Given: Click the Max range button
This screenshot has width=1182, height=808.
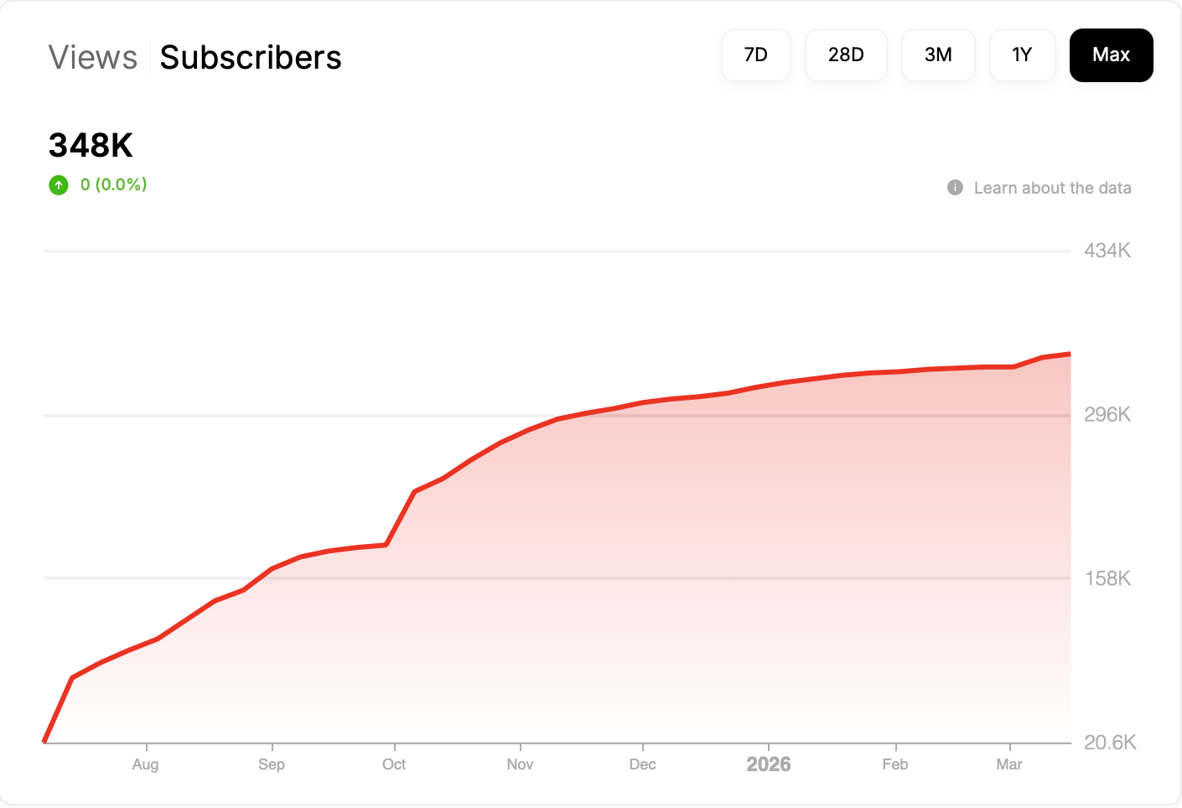Looking at the screenshot, I should (x=1111, y=55).
